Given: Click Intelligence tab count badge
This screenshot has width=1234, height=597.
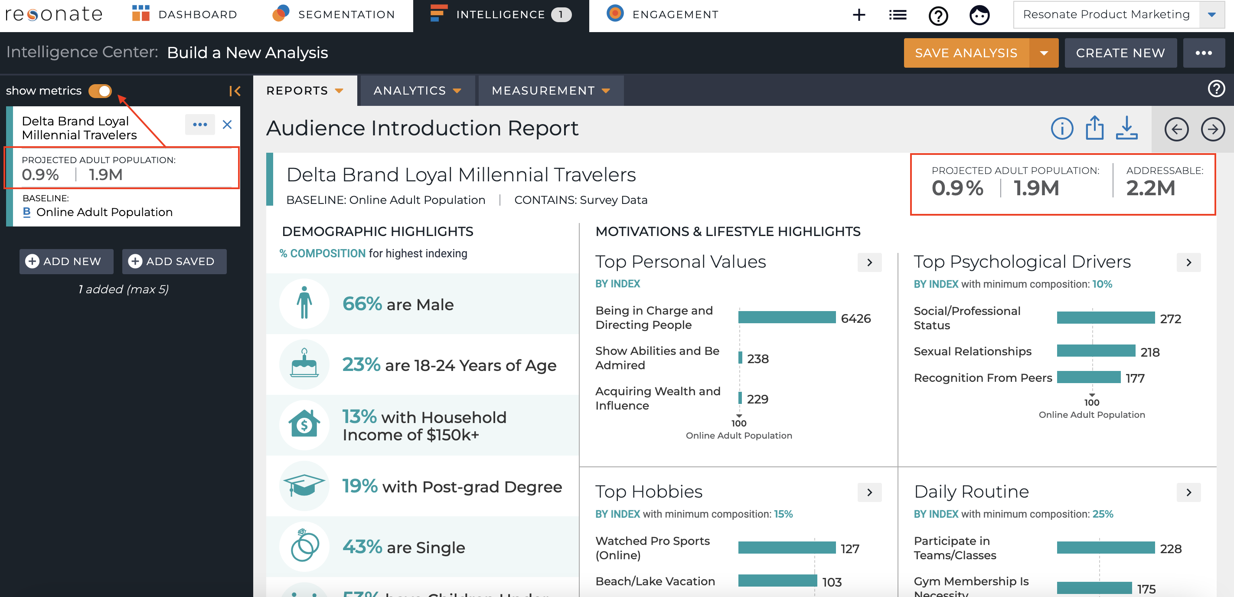Looking at the screenshot, I should [x=561, y=14].
